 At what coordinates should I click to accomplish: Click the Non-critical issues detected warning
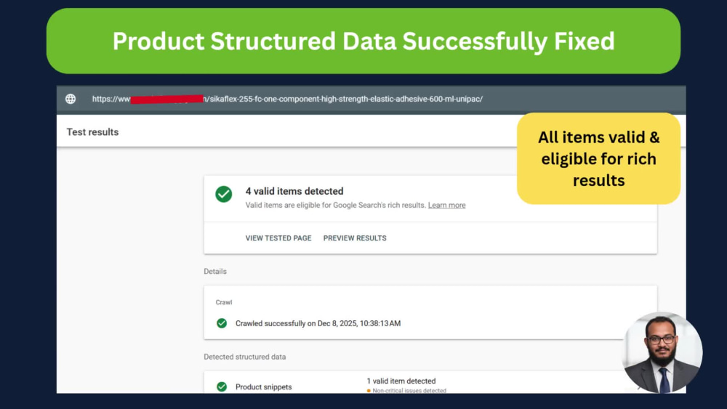406,390
